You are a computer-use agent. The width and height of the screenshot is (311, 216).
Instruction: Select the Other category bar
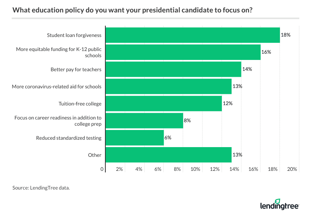(168, 155)
